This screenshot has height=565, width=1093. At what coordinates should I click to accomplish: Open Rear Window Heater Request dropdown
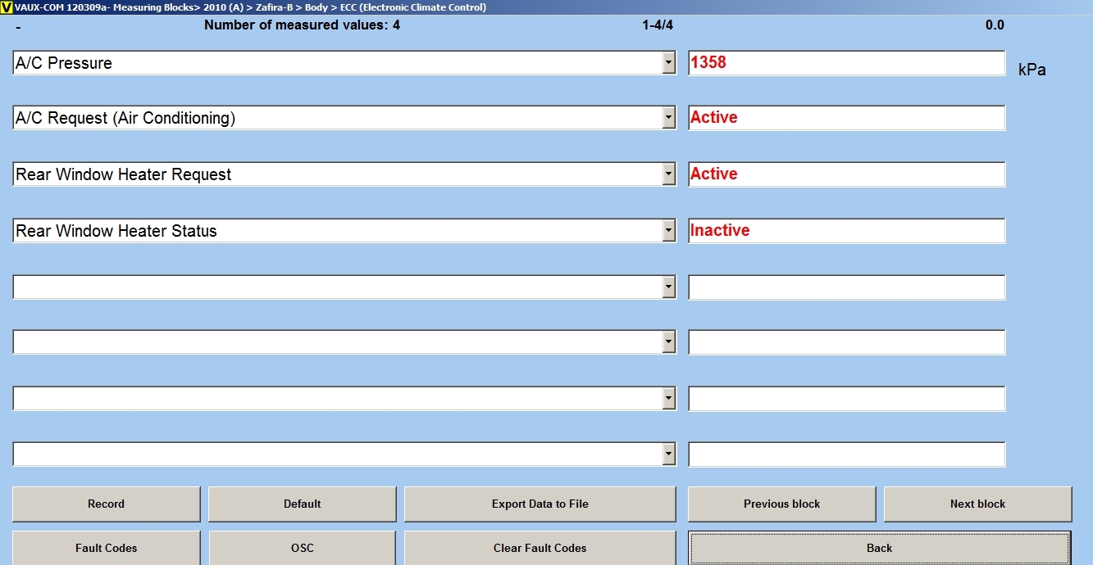coord(668,174)
